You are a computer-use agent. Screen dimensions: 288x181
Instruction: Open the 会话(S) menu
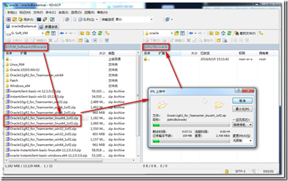point(64,12)
